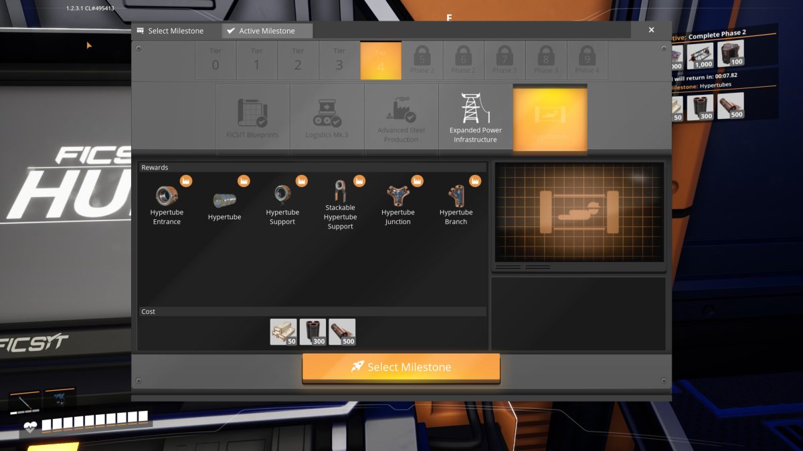Click the Hypertube reward pipe icon
803x451 pixels.
tap(224, 198)
